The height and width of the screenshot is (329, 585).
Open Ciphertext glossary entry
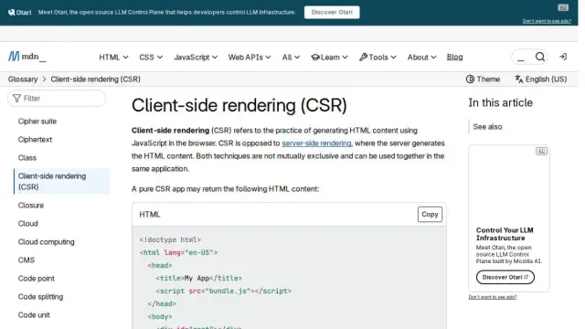click(x=35, y=140)
